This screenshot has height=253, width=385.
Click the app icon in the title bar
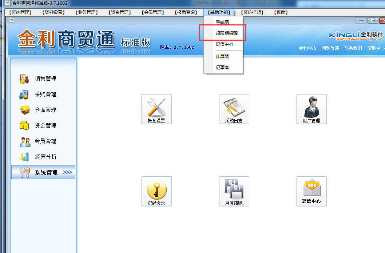pos(8,3)
